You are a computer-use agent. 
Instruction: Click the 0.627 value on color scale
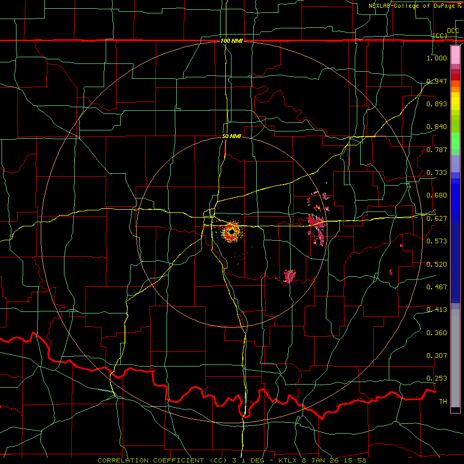(437, 219)
